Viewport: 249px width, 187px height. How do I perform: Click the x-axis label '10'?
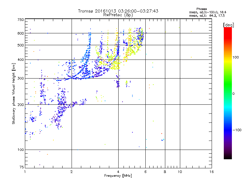click(180, 172)
